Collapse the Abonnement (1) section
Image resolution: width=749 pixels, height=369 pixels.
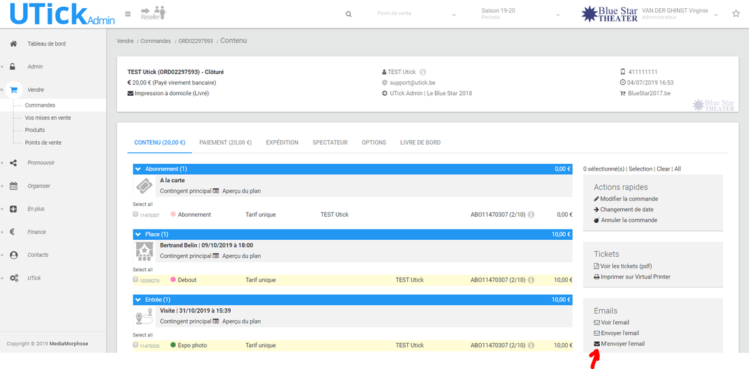point(138,169)
